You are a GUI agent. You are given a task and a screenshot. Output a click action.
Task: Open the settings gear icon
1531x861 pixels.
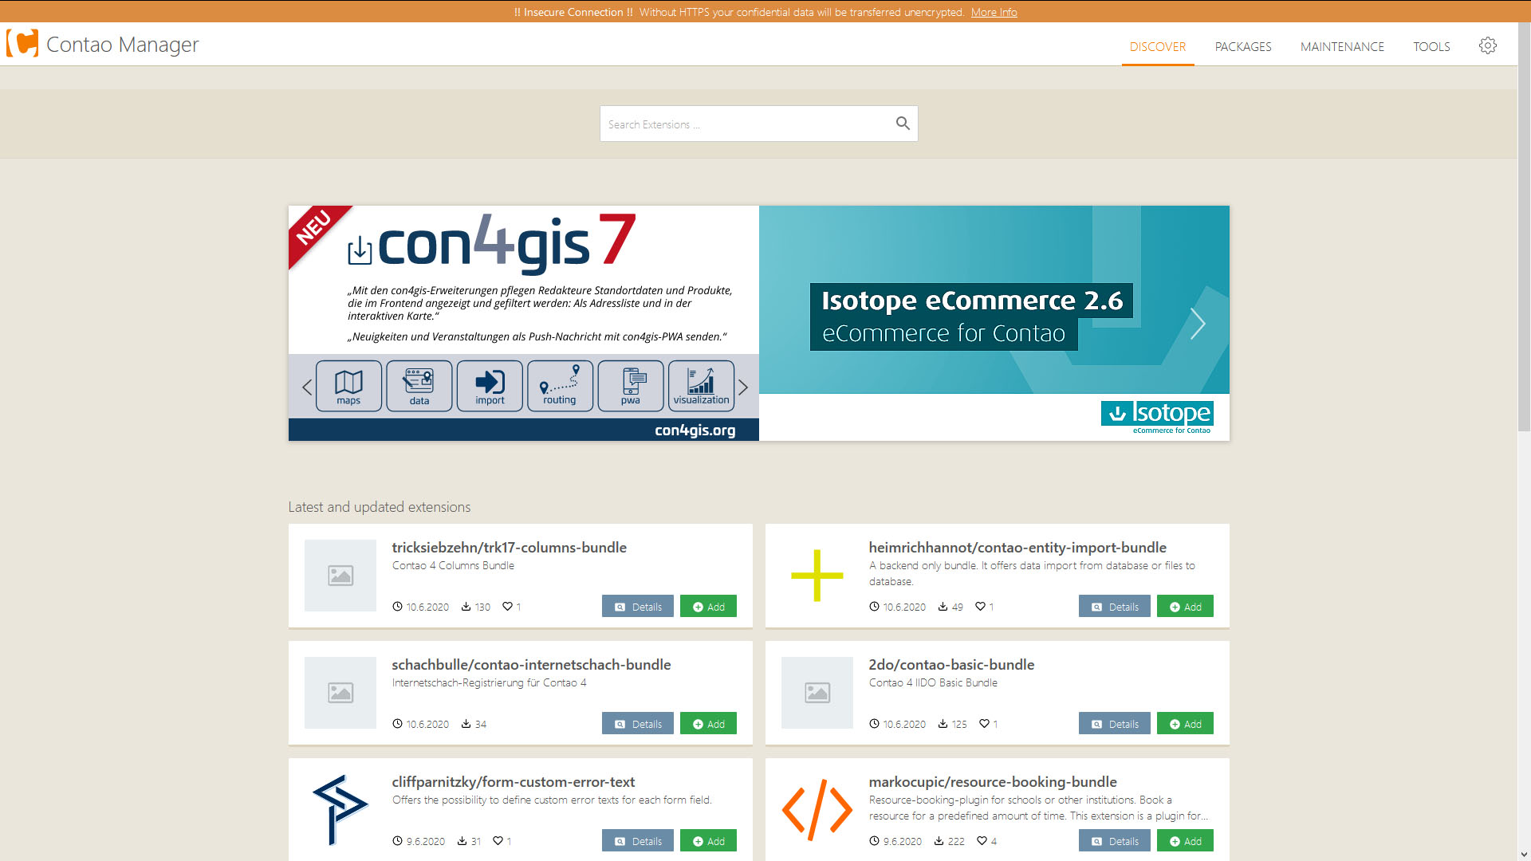click(1487, 45)
